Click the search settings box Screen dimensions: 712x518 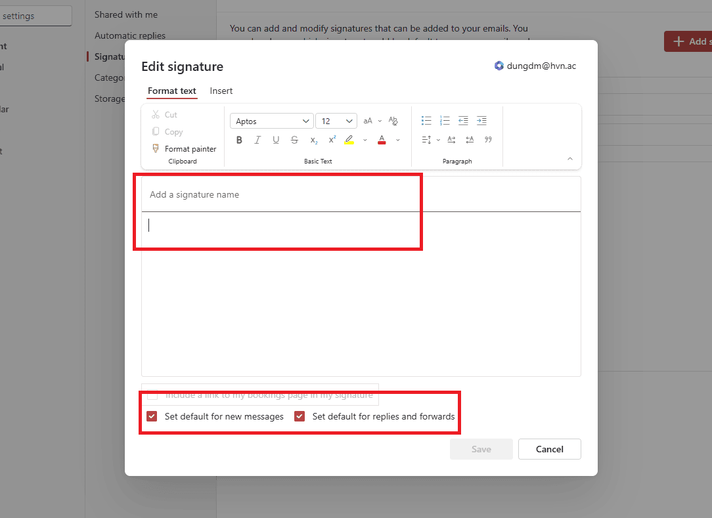35,16
